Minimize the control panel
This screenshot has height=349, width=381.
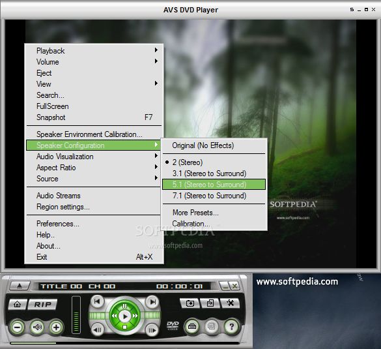(225, 286)
